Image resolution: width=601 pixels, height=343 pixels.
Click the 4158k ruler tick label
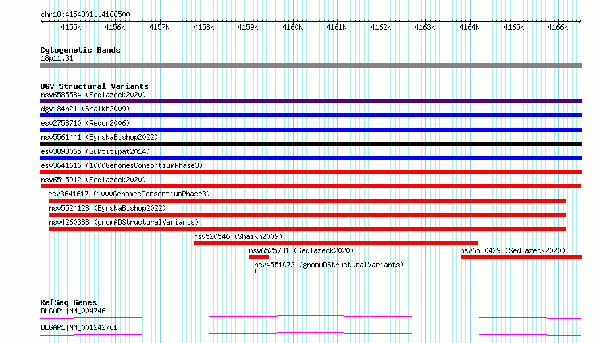tap(204, 27)
